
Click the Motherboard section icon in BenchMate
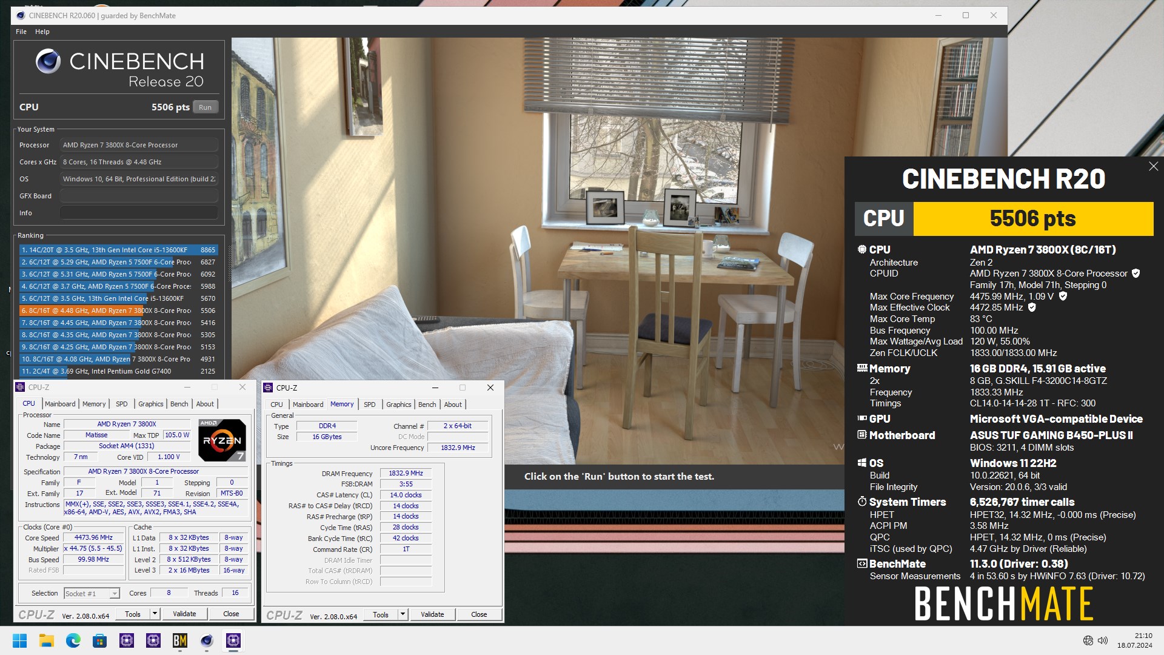862,435
